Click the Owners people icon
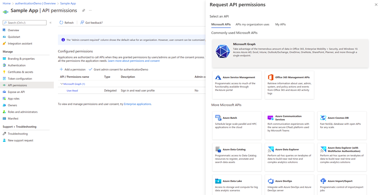Viewport: 380px width, 195px height. [x=4, y=105]
